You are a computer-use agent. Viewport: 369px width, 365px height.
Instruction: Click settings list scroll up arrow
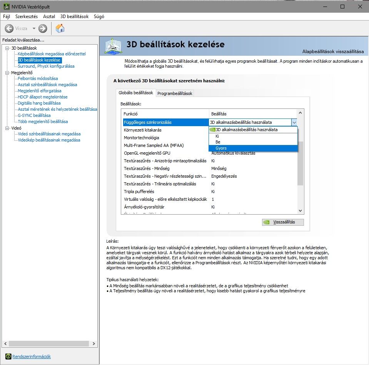(300, 113)
